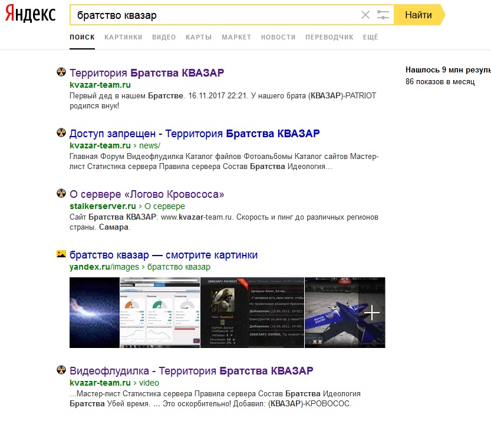The width and height of the screenshot is (491, 421).
Task: Open the video breadcrumb in the last result
Action: pos(149,383)
